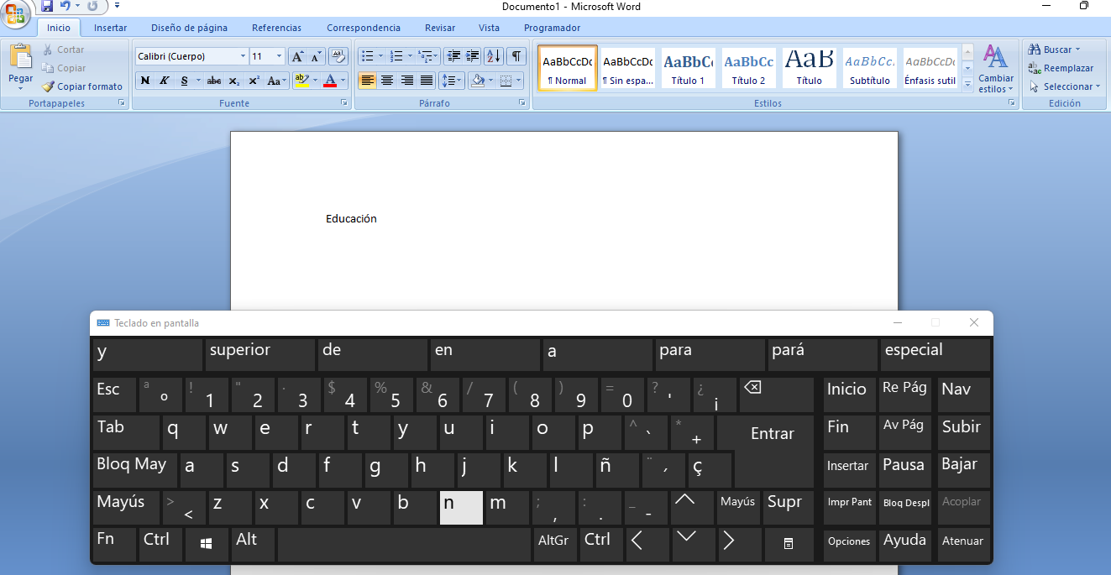Screen dimensions: 1111x575
Task: Expand the styles gallery with More arrow
Action: click(x=967, y=84)
